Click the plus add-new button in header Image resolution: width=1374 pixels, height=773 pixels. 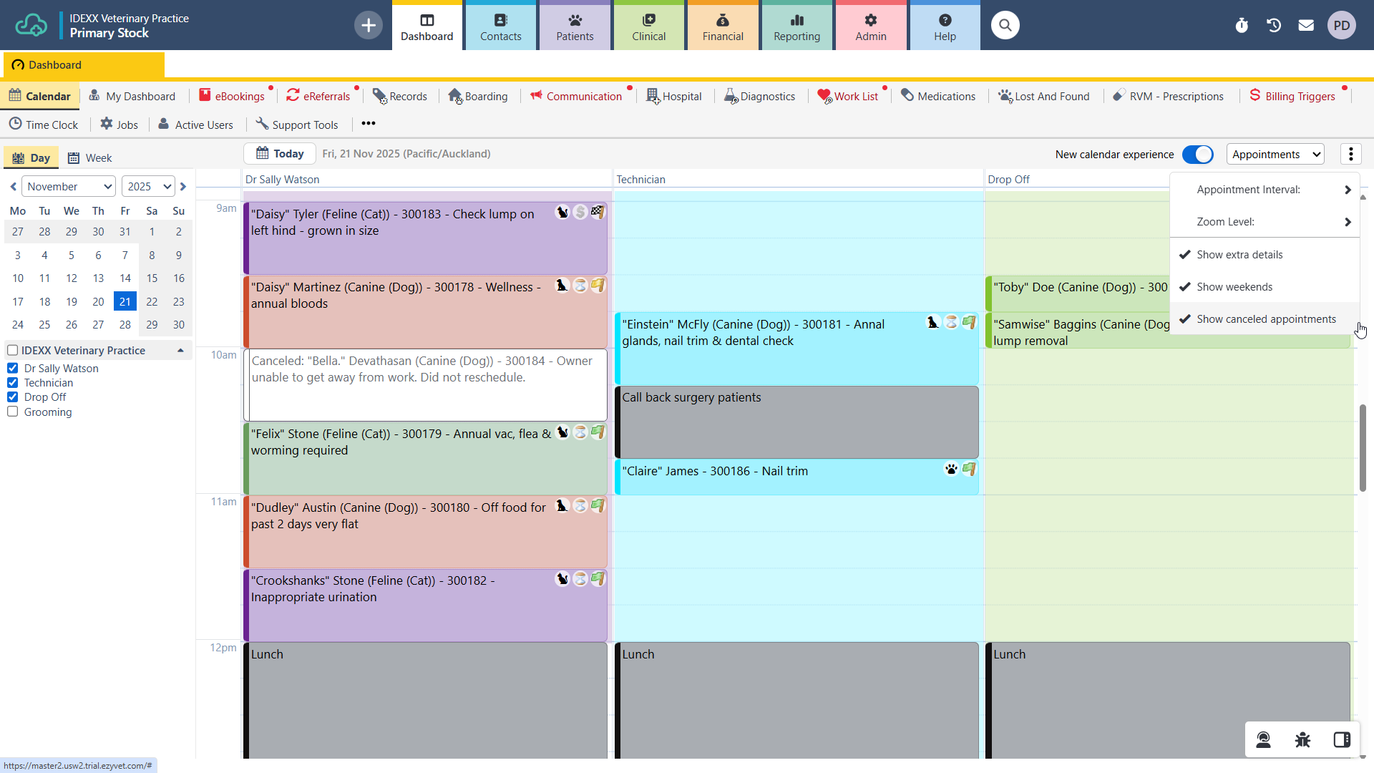tap(369, 26)
